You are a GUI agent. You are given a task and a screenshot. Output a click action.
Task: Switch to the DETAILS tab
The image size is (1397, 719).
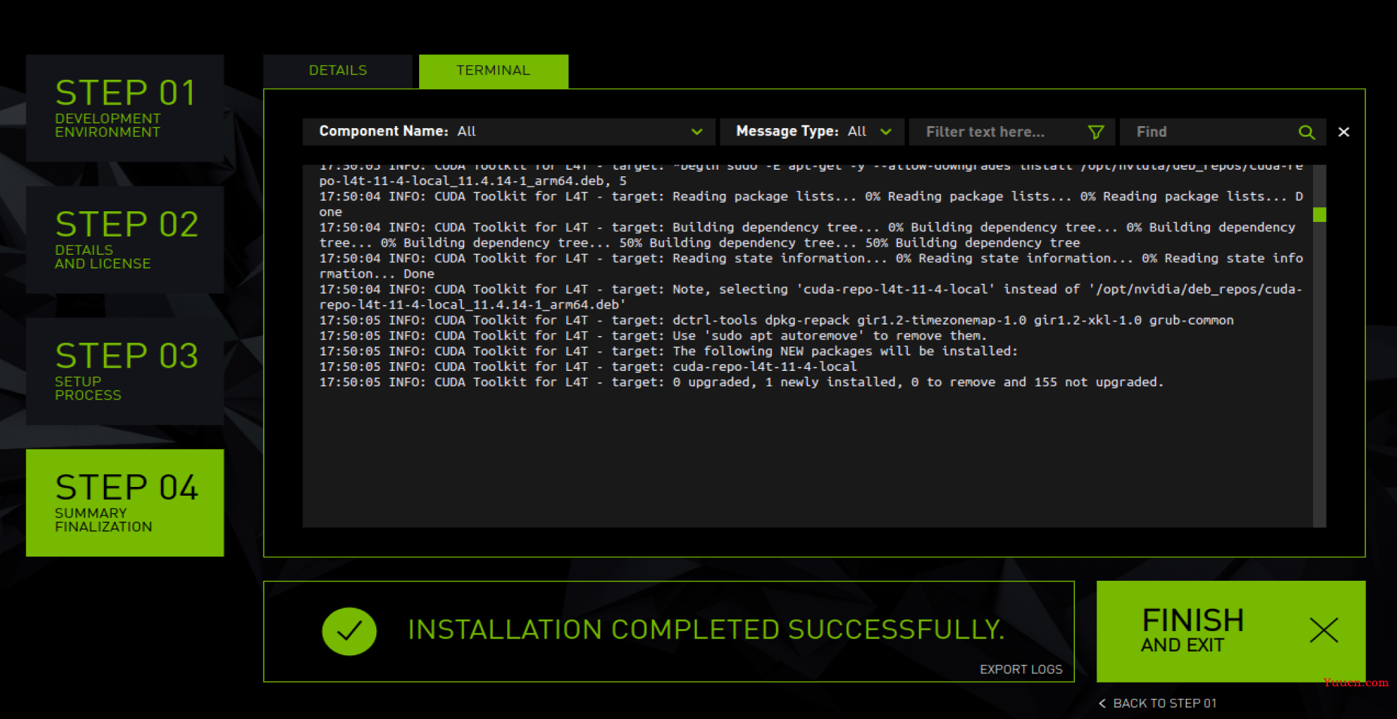coord(337,70)
